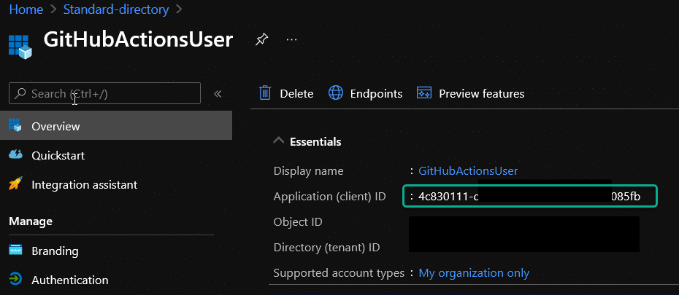The image size is (679, 295).
Task: Pin the GitHubActionsUser blade
Action: 261,40
